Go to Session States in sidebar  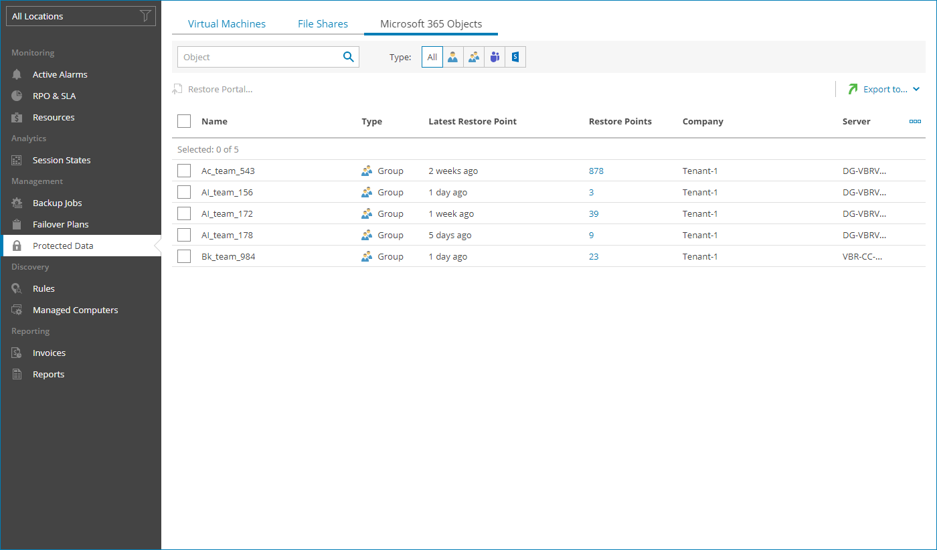[62, 161]
